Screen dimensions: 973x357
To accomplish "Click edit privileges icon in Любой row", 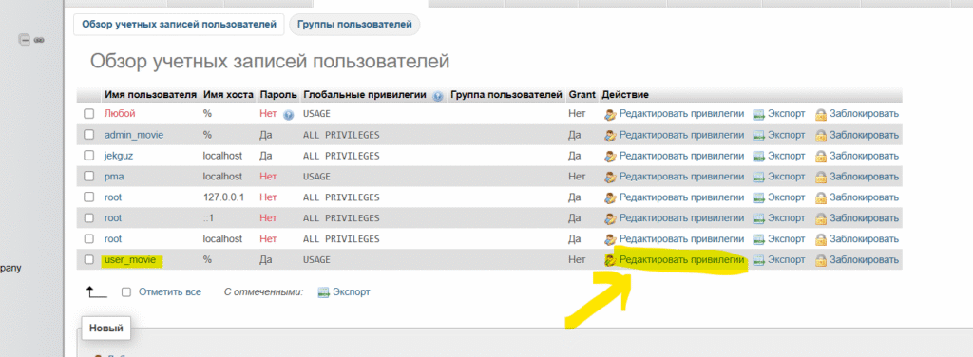I will 610,114.
